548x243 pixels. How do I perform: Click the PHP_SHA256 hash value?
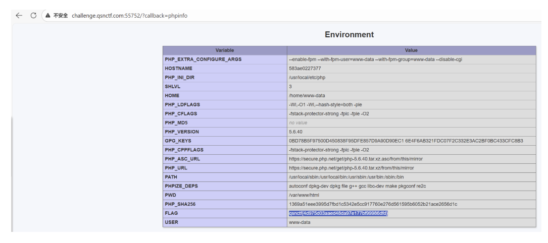[x=373, y=204]
